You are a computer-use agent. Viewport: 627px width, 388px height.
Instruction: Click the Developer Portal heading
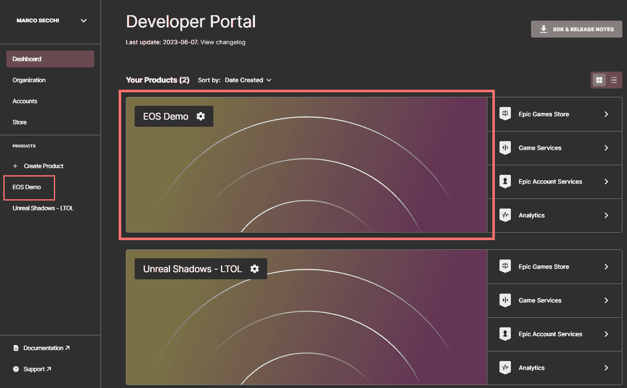[191, 21]
